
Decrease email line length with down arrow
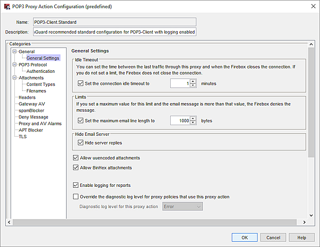coord(193,123)
